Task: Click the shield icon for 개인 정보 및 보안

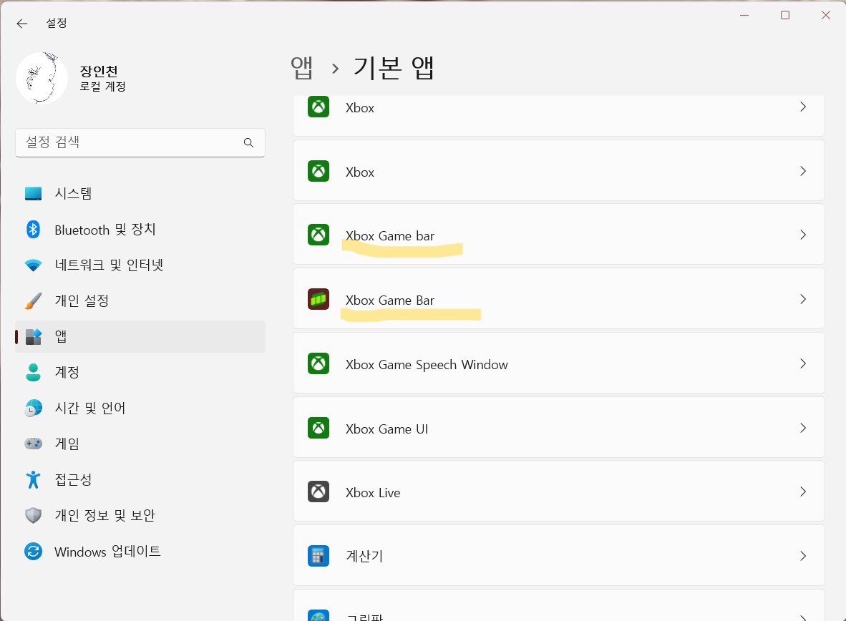Action: click(x=34, y=515)
